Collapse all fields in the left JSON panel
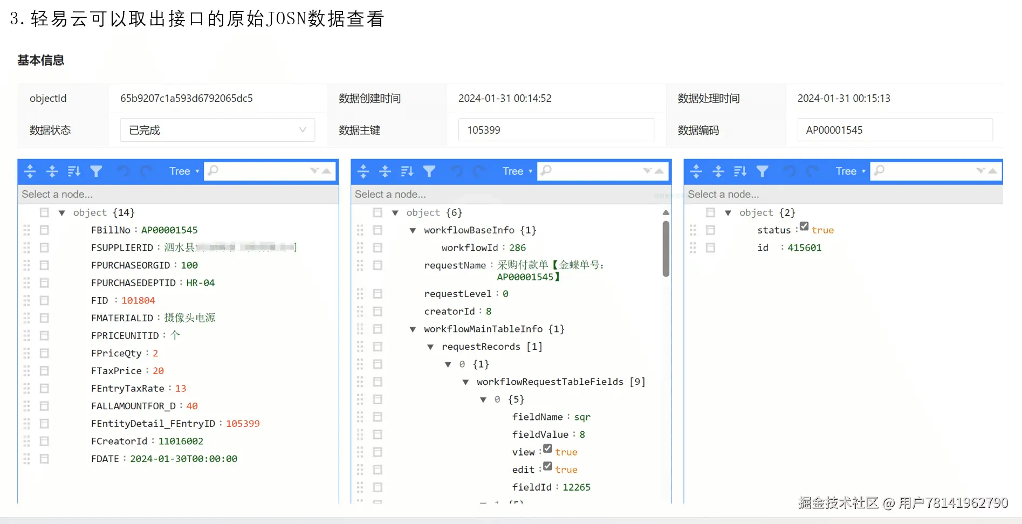 coord(52,171)
